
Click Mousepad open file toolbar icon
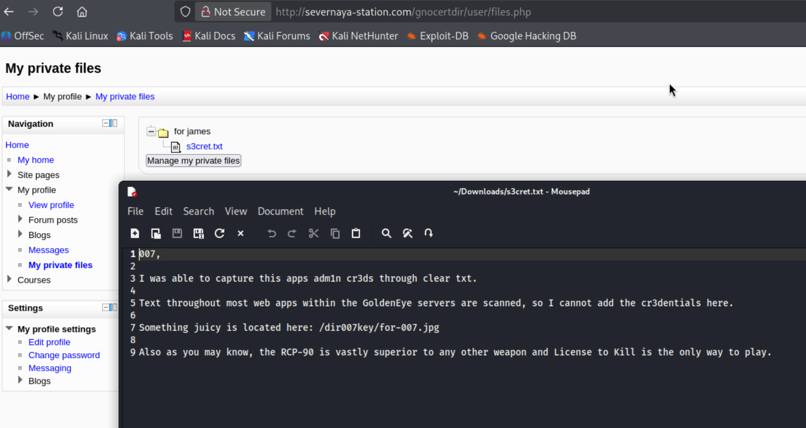click(156, 234)
